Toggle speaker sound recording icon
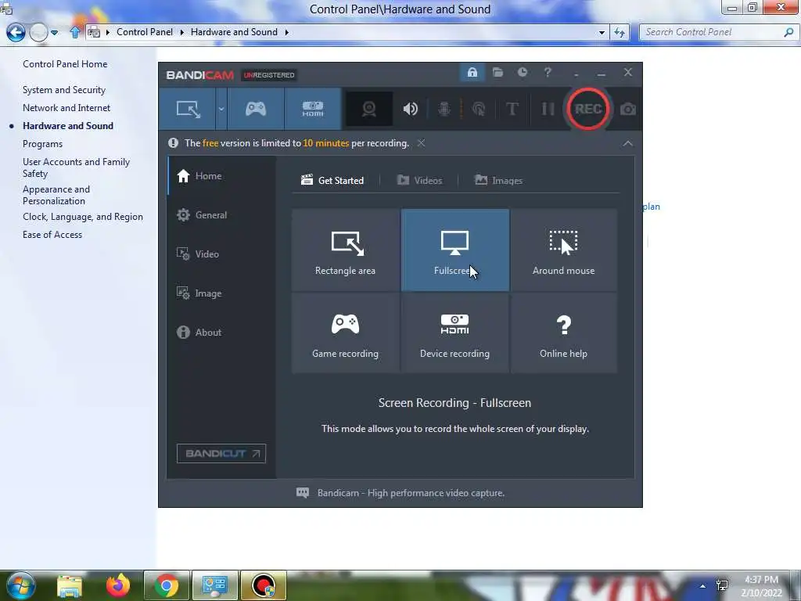This screenshot has width=801, height=601. pos(410,109)
